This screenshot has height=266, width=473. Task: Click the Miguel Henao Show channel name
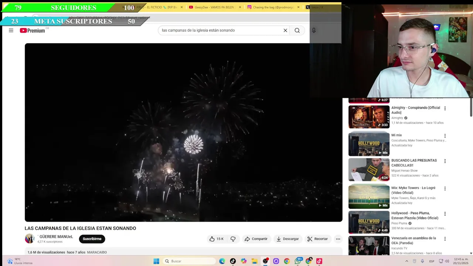(404, 171)
